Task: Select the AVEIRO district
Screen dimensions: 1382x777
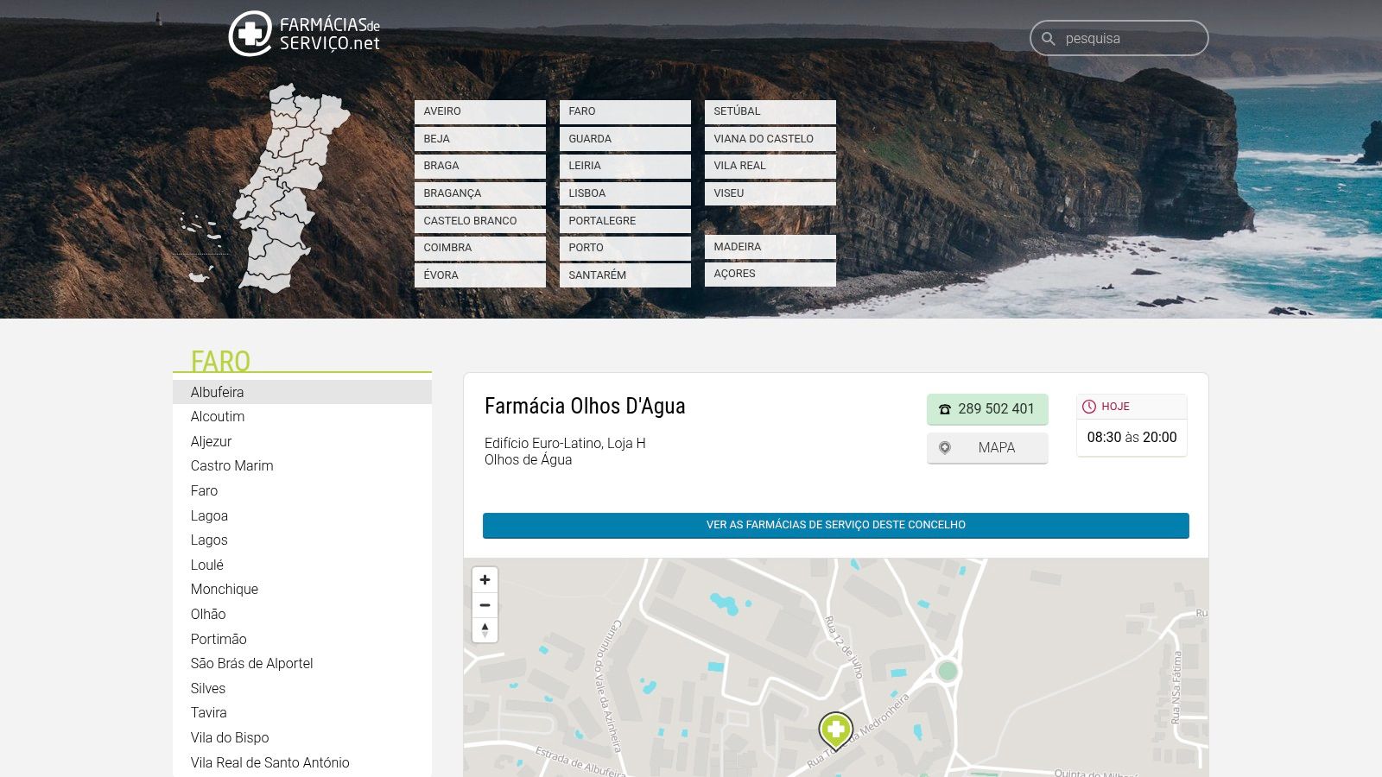Action: (479, 111)
